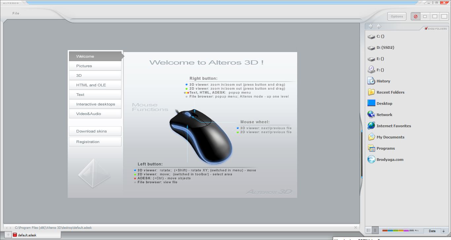The image size is (451, 240).
Task: Switch to the Interactive desktops tab
Action: point(95,104)
